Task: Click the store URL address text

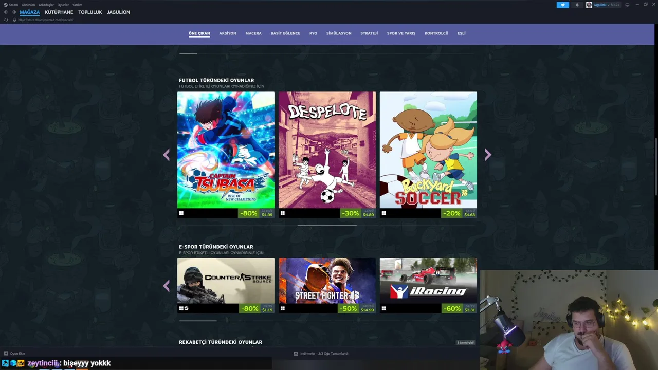Action: (x=45, y=20)
